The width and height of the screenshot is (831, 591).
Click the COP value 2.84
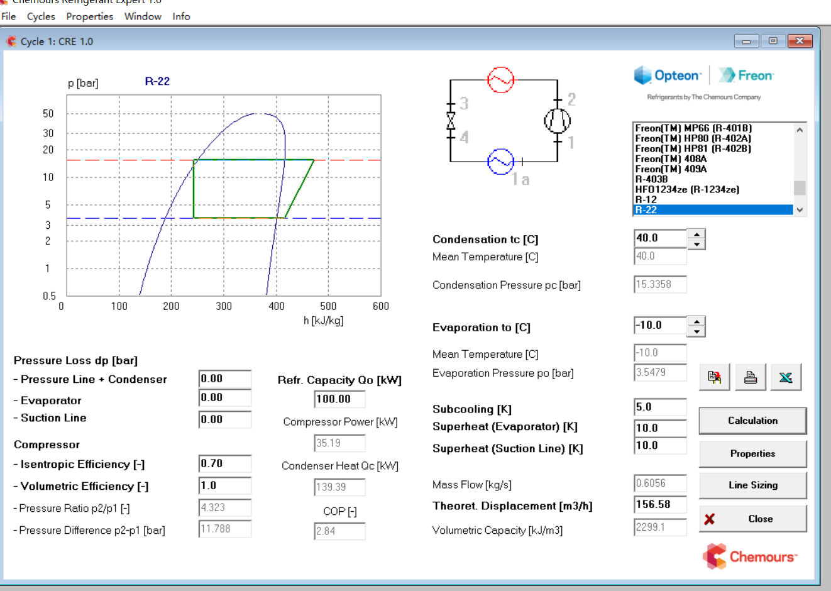(339, 531)
